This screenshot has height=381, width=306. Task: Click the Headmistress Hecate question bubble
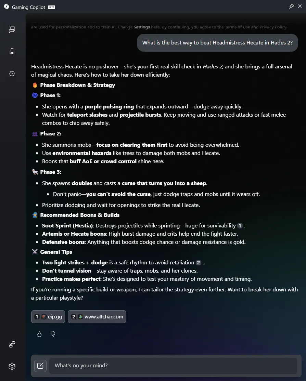point(217,43)
